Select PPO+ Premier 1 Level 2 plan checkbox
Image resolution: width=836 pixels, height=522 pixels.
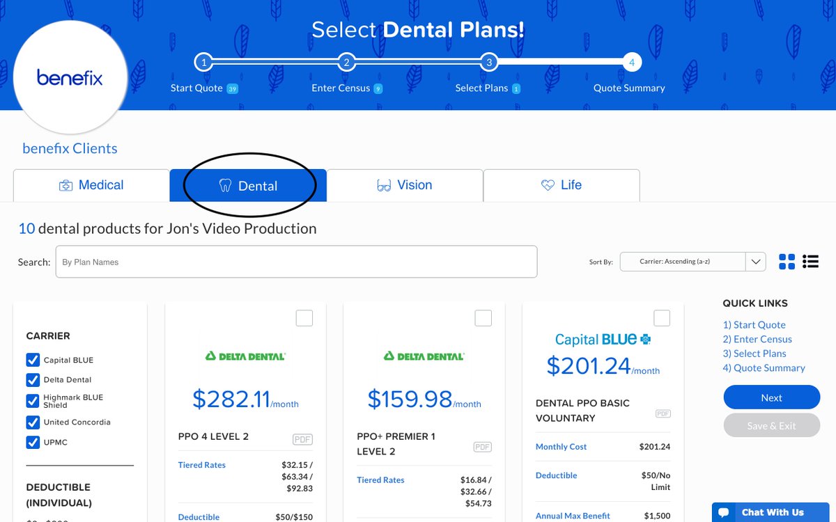click(x=483, y=318)
